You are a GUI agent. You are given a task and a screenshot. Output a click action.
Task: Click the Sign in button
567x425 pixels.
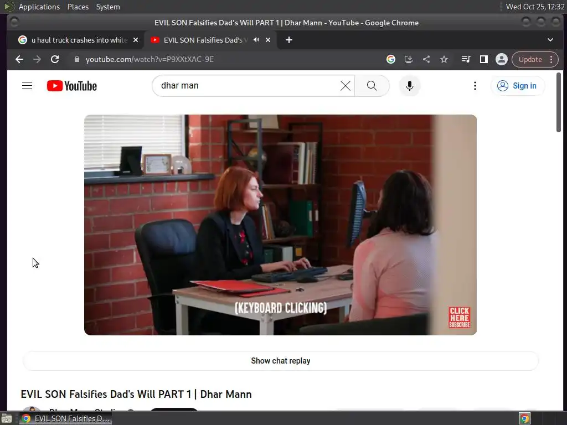pos(518,86)
